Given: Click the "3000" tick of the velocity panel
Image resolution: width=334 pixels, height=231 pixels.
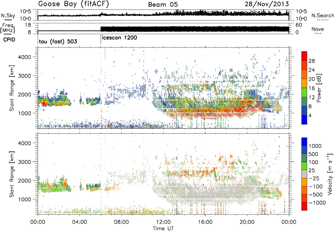Looking at the screenshot, I should pyautogui.click(x=25, y=162).
